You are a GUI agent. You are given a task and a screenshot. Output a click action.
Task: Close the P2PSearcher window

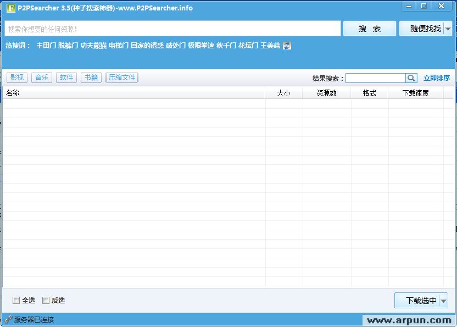441,6
